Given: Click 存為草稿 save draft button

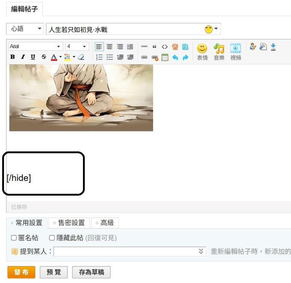Looking at the screenshot, I should coord(91,272).
